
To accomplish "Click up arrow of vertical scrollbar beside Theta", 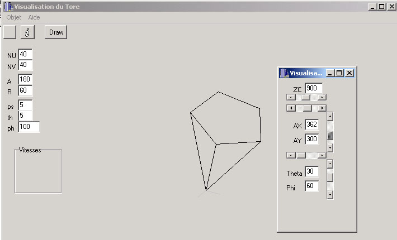I will pyautogui.click(x=330, y=164).
